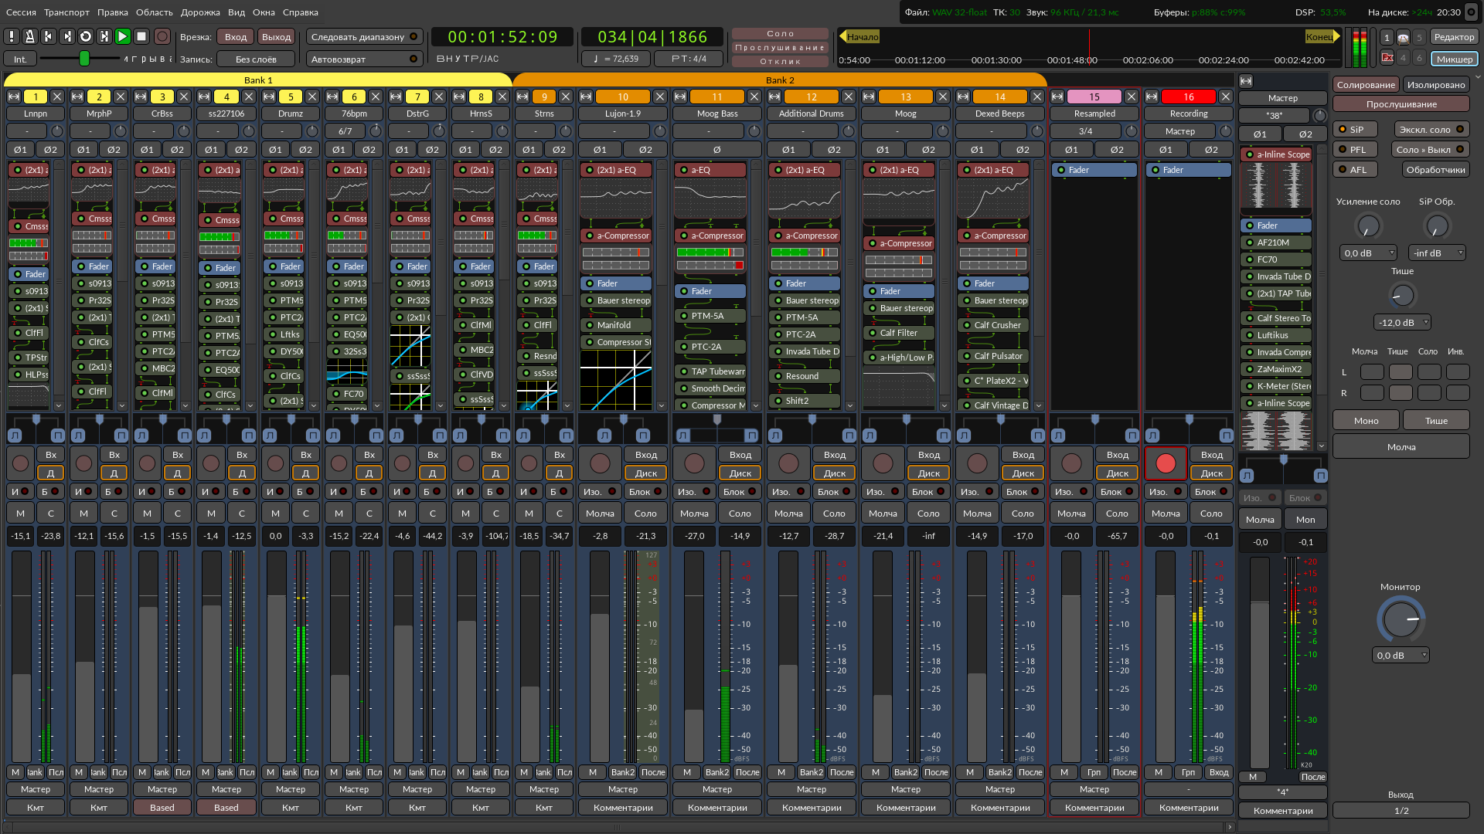This screenshot has width=1484, height=834.
Task: Toggle the global record-arm button
Action: tap(162, 36)
